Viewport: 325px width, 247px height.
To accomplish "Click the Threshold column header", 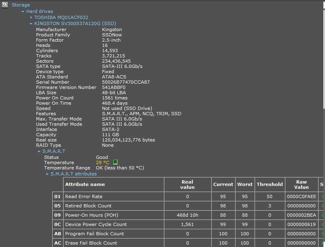I will (x=270, y=184).
